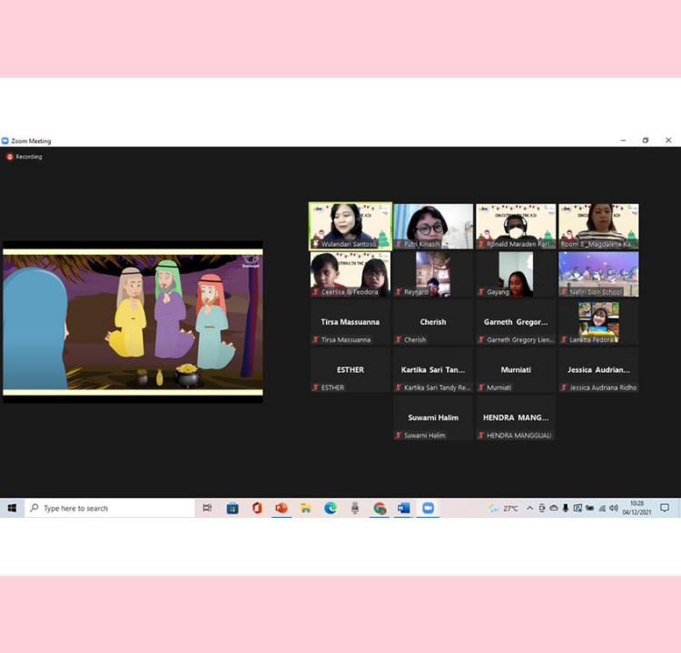Launch Microsoft Store from the taskbar
Image resolution: width=681 pixels, height=653 pixels.
[232, 508]
